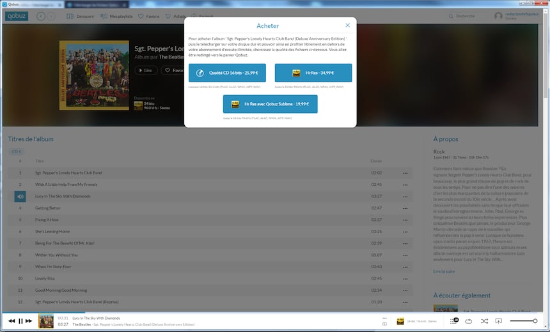Select track With A Little Help From My Friends

pyautogui.click(x=210, y=185)
